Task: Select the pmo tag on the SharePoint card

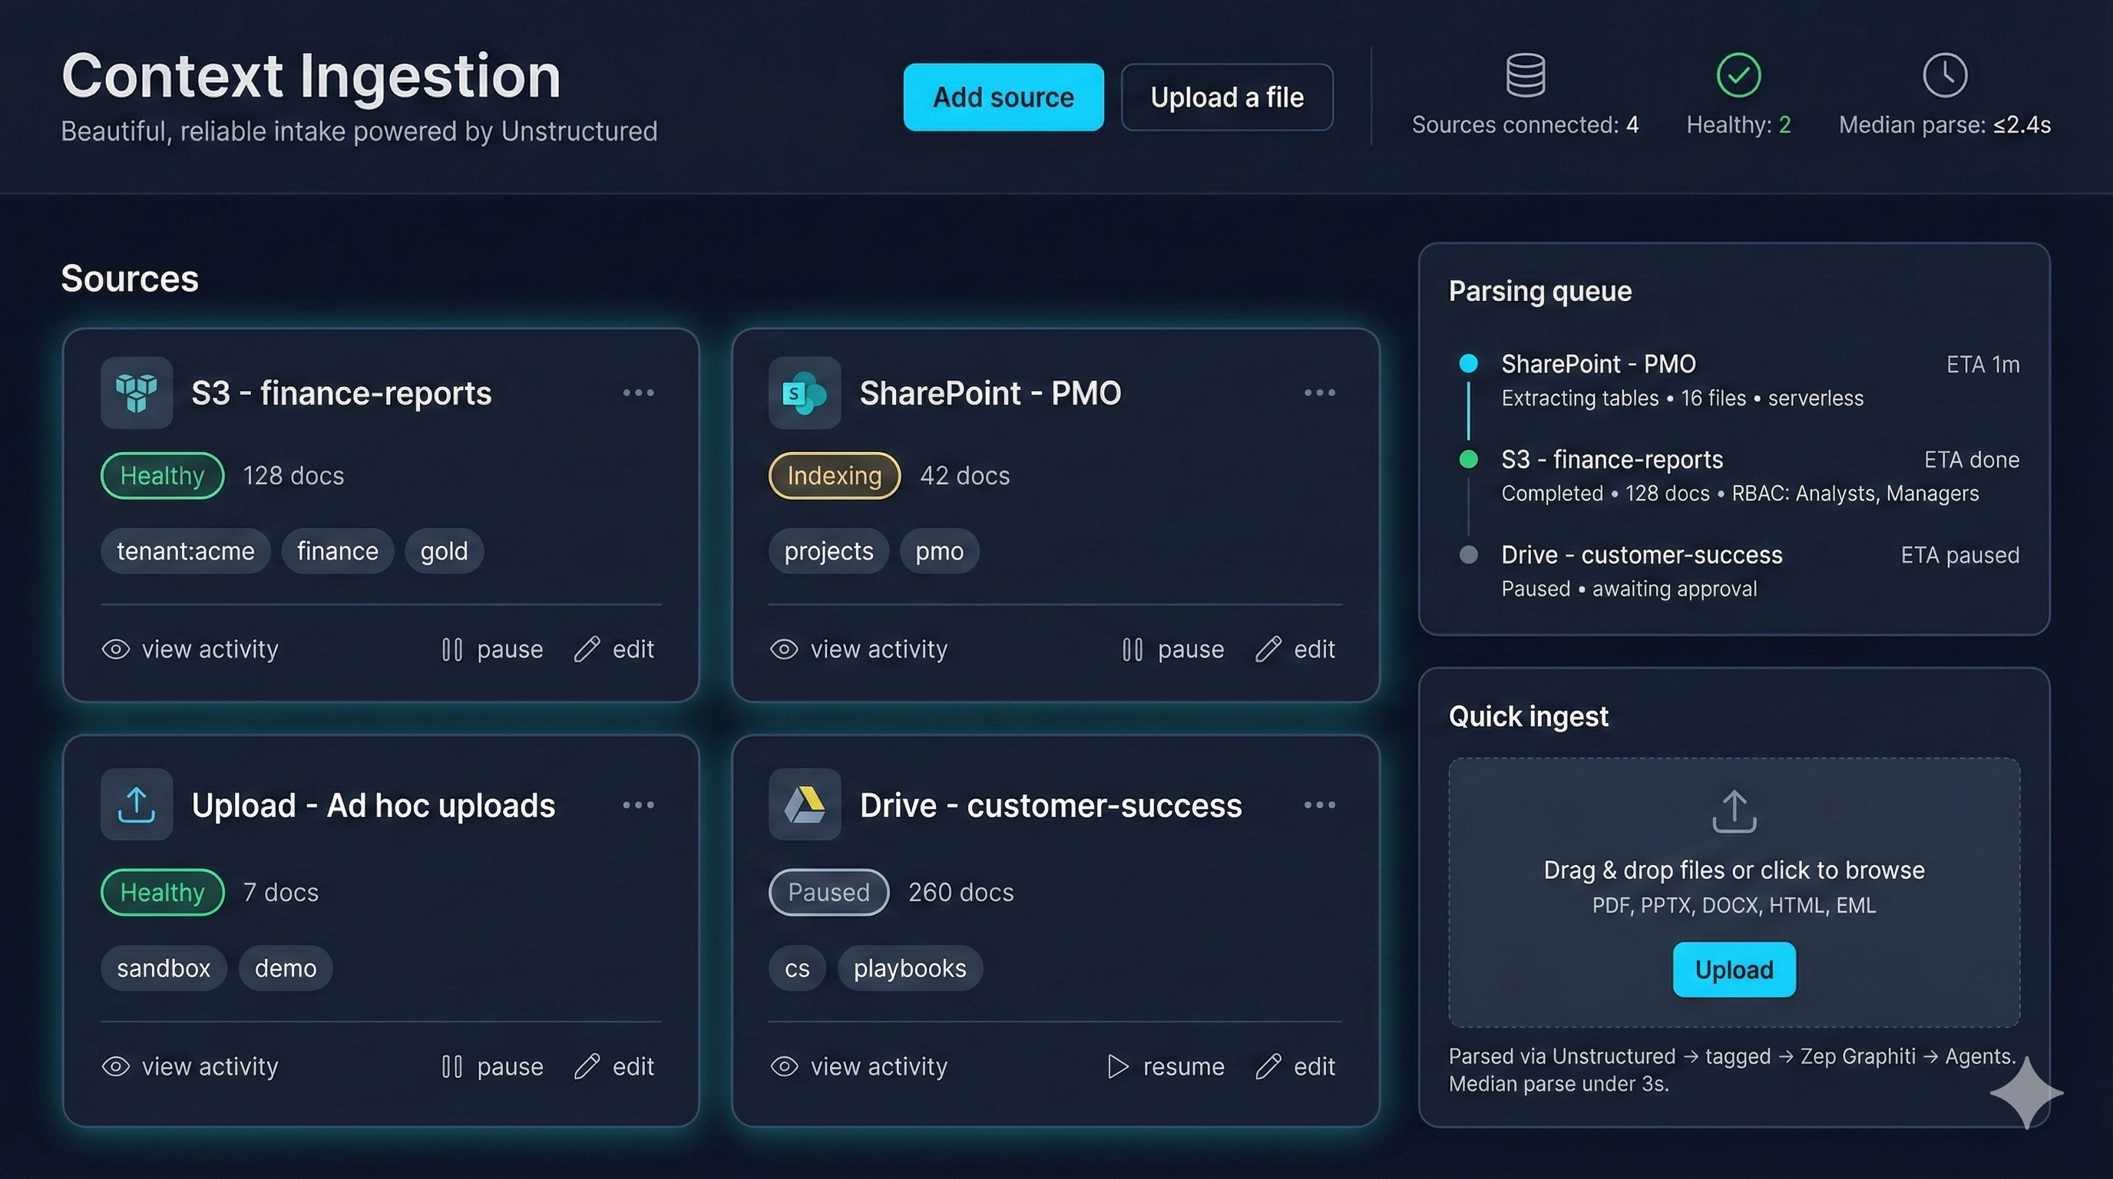Action: [938, 551]
